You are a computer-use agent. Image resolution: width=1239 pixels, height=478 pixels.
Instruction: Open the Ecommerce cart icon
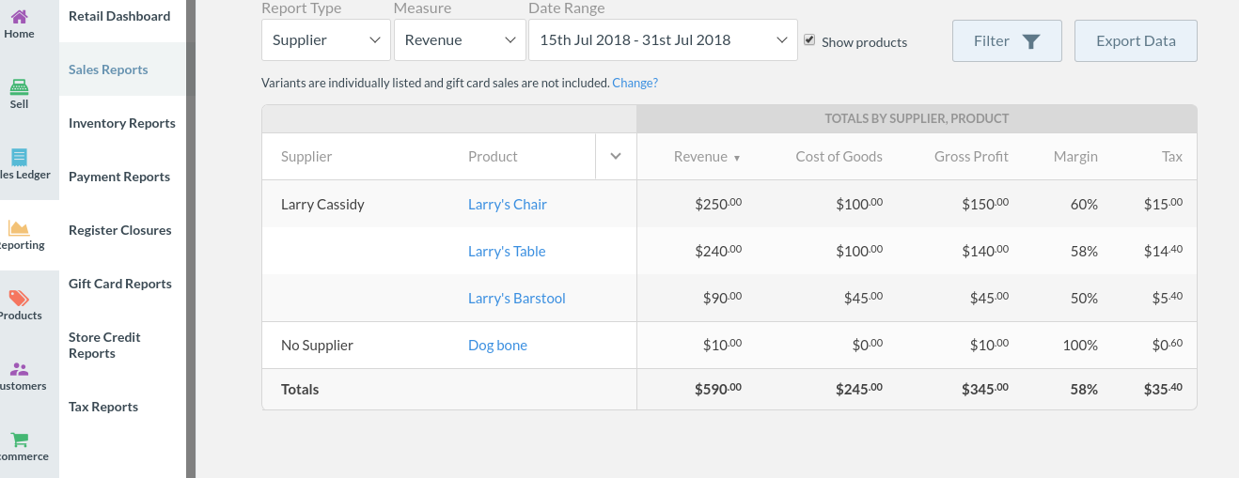tap(19, 439)
